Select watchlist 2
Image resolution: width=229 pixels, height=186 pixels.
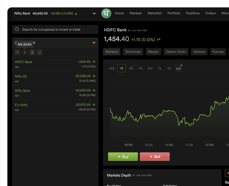pyautogui.click(x=25, y=52)
